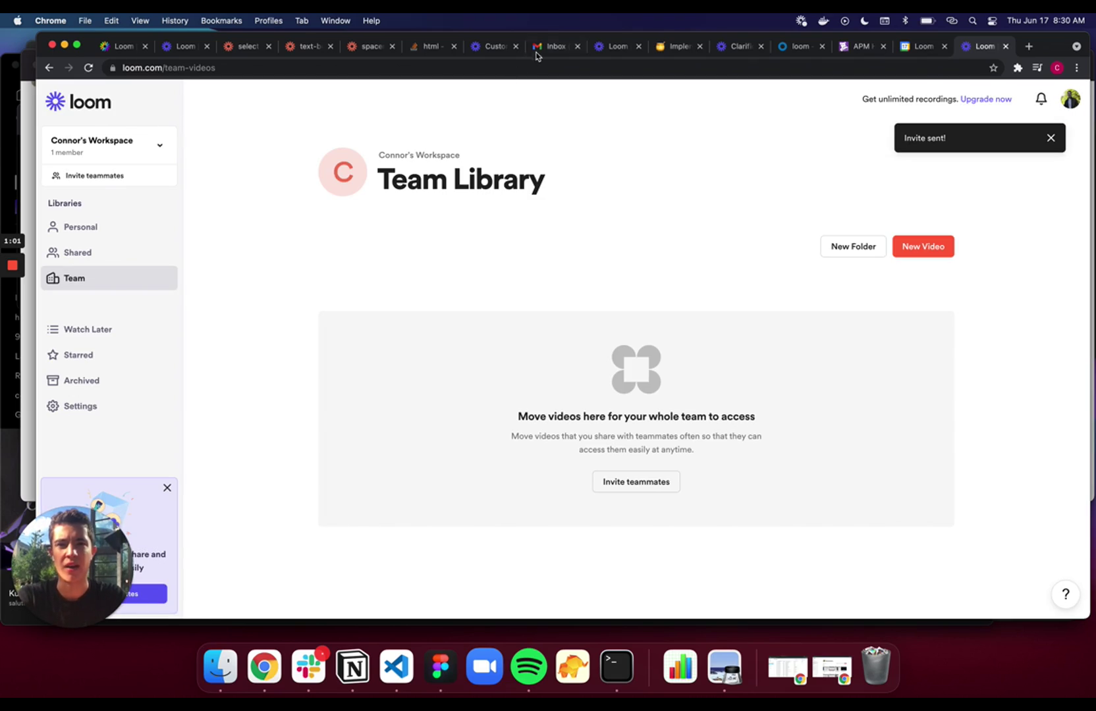Click the Help question mark button

point(1065,594)
